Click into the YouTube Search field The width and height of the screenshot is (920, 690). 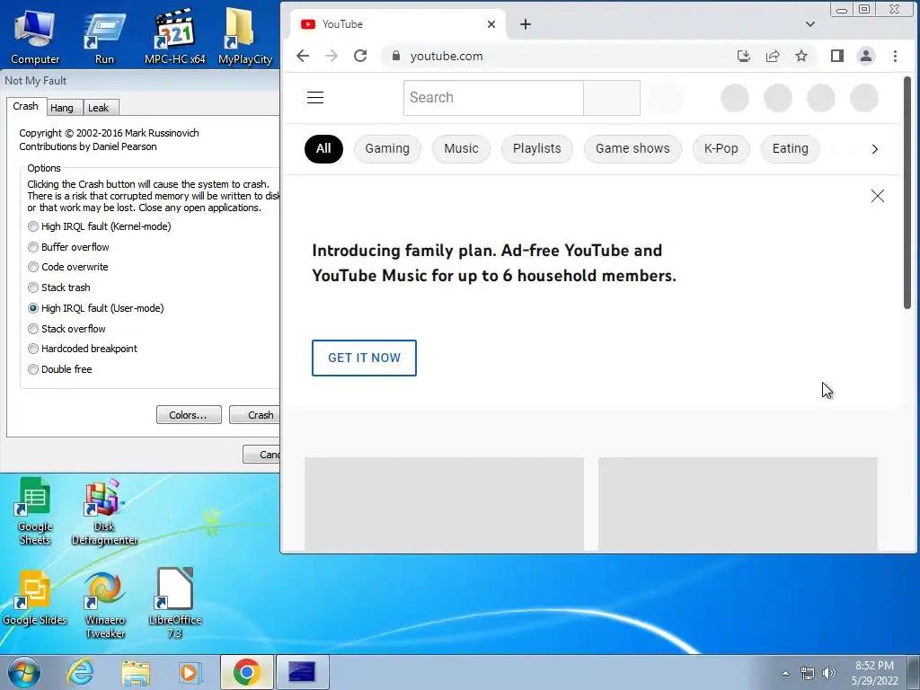(493, 97)
